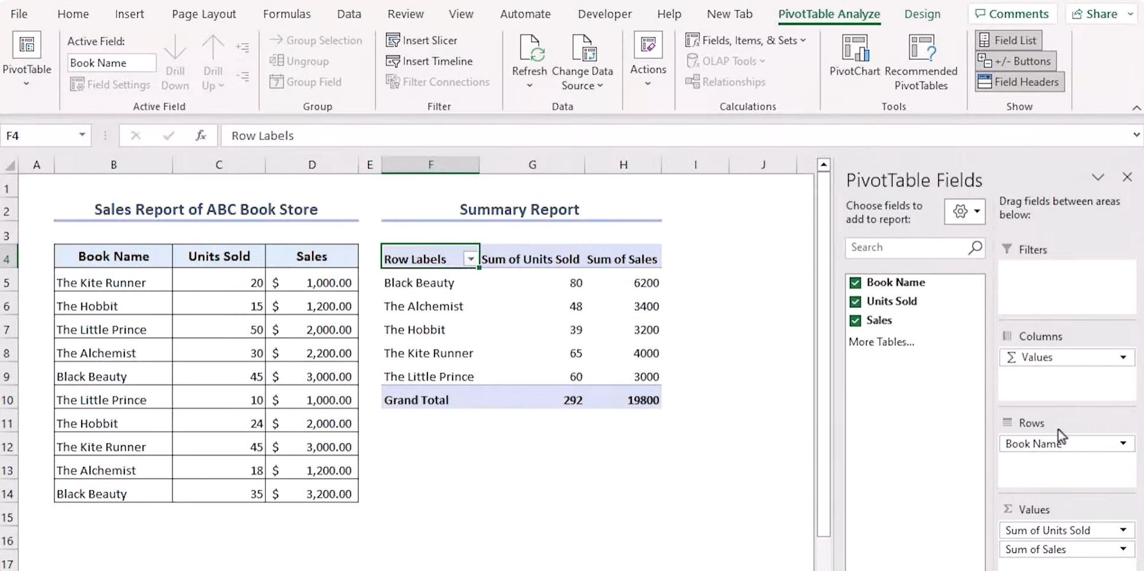Open the Comments pane
Image resolution: width=1144 pixels, height=571 pixels.
tap(1012, 14)
